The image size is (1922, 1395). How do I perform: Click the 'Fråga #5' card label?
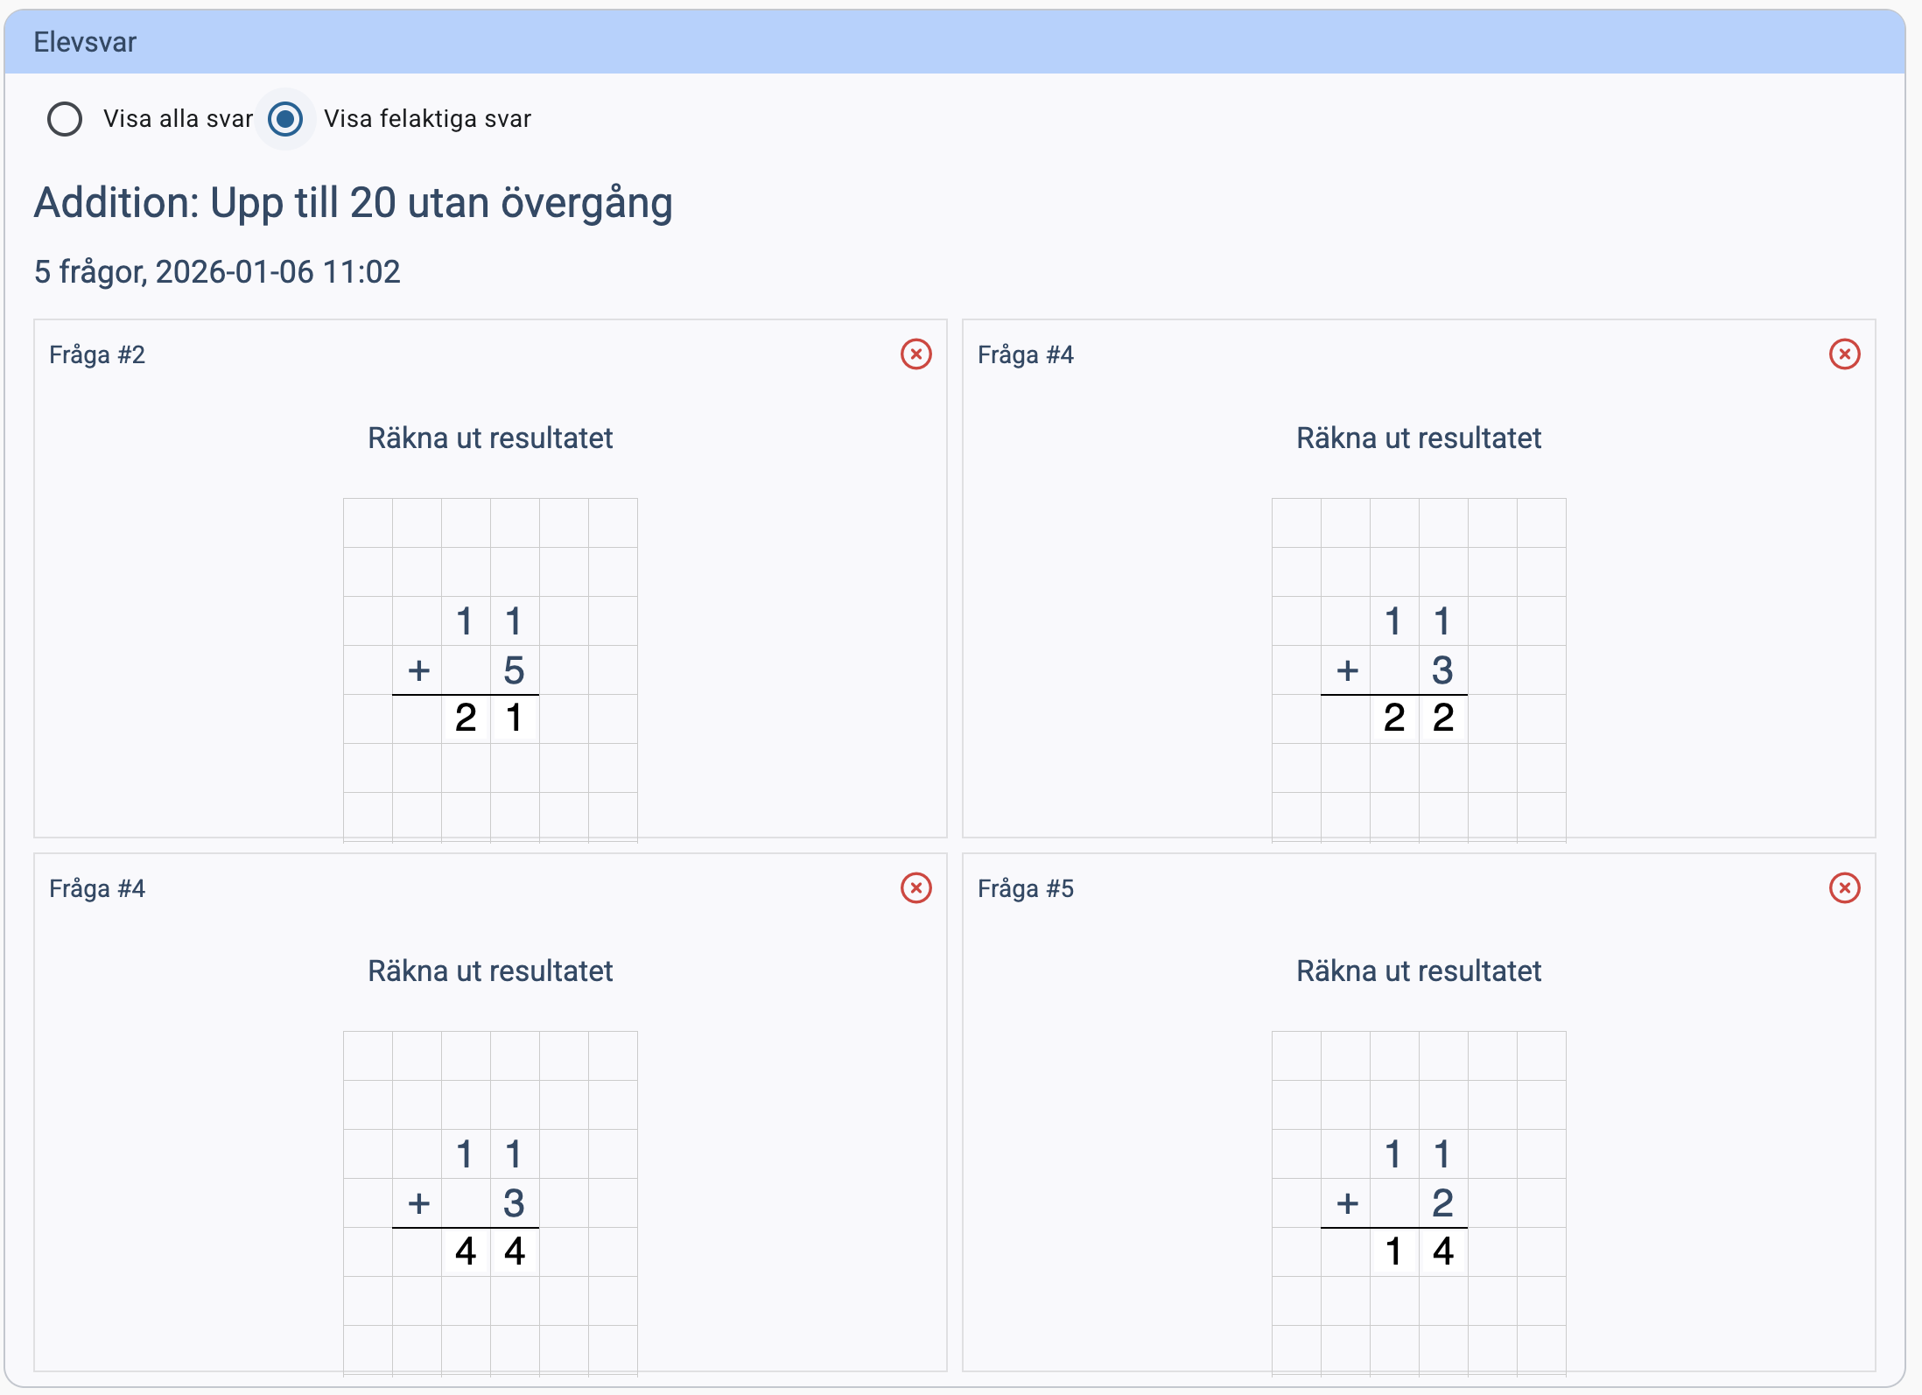[1025, 888]
